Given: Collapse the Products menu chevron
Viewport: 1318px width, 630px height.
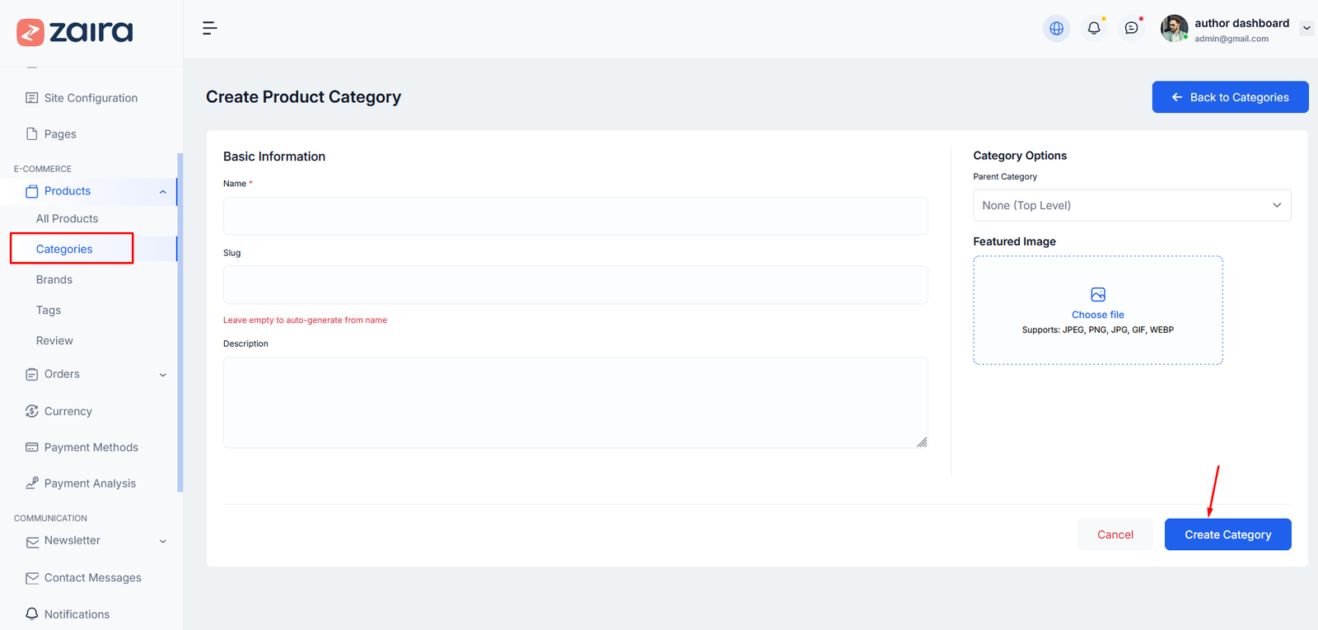Looking at the screenshot, I should [163, 192].
